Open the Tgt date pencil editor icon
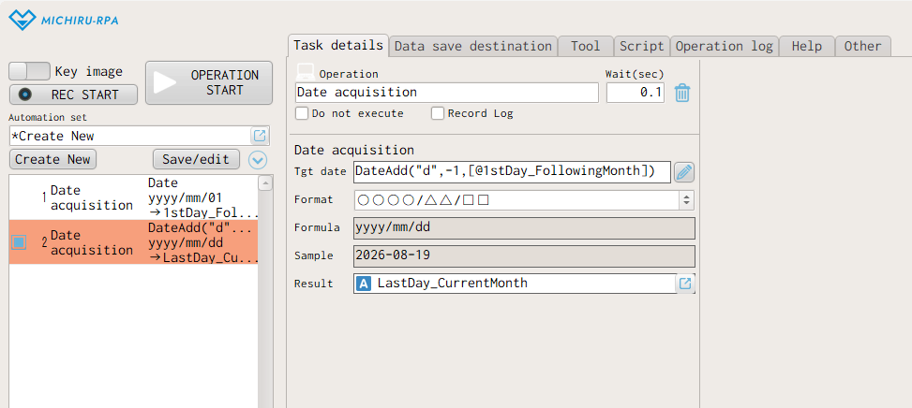The width and height of the screenshot is (912, 408). 684,172
